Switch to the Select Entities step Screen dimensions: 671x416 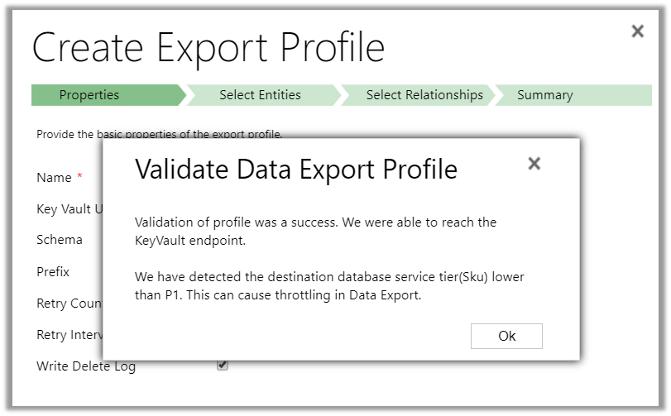[x=260, y=95]
